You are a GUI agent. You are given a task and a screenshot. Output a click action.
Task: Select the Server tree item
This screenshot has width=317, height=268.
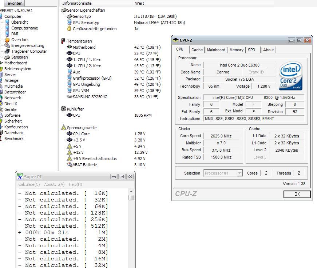click(x=10, y=75)
